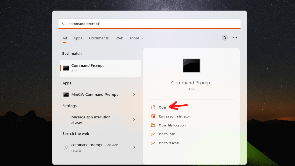Image resolution: width=295 pixels, height=166 pixels.
Task: Select Open file location
Action: [172, 125]
